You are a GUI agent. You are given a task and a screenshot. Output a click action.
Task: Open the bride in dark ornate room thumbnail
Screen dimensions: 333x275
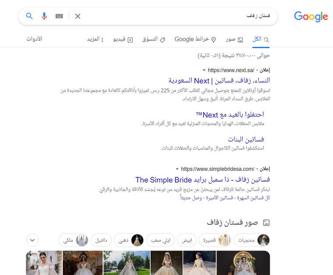(x=83, y=263)
